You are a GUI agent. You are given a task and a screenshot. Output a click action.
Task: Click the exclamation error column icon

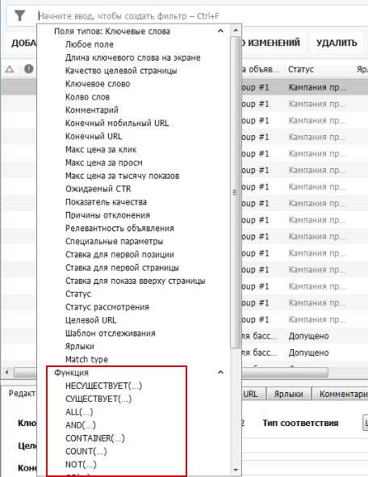tap(28, 69)
